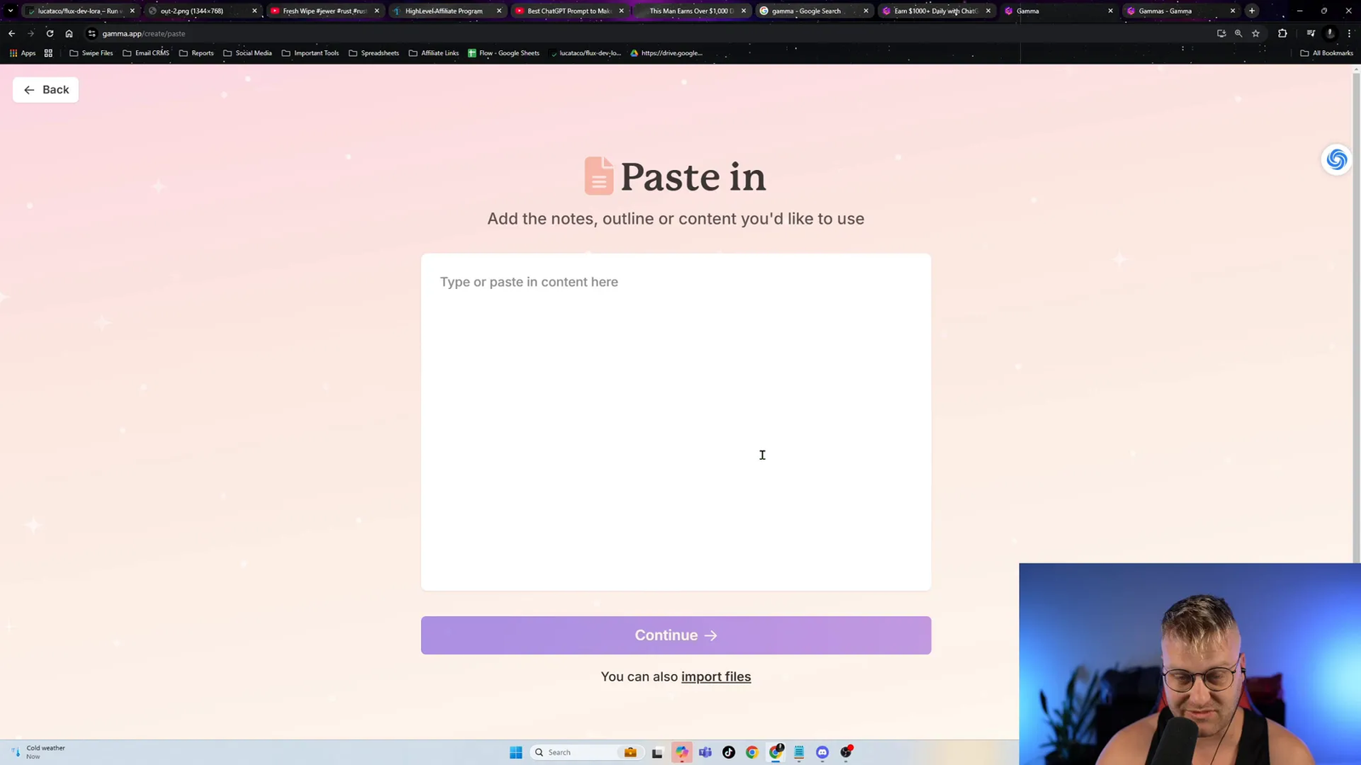View site information icon in address bar
The image size is (1361, 765).
[92, 33]
